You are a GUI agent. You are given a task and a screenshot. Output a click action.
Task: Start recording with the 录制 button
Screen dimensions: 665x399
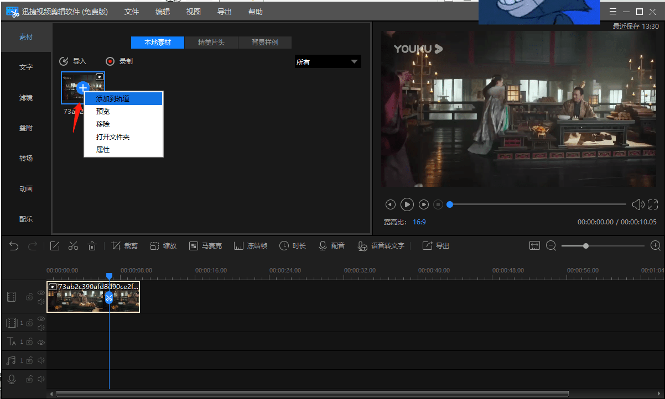coord(119,61)
